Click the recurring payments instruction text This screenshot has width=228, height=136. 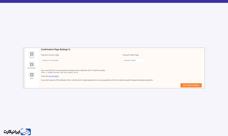(x=73, y=70)
